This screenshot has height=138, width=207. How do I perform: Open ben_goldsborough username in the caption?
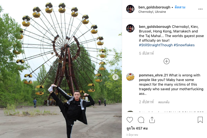coord(155,27)
